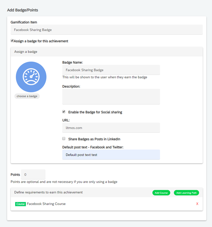The width and height of the screenshot is (212, 227).
Task: Click the Points number field
Action: point(33,174)
